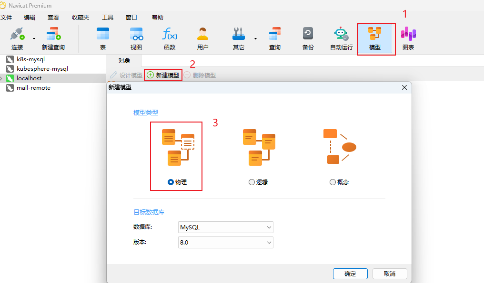Open the 帮助 menu
This screenshot has height=283, width=484.
tap(157, 18)
